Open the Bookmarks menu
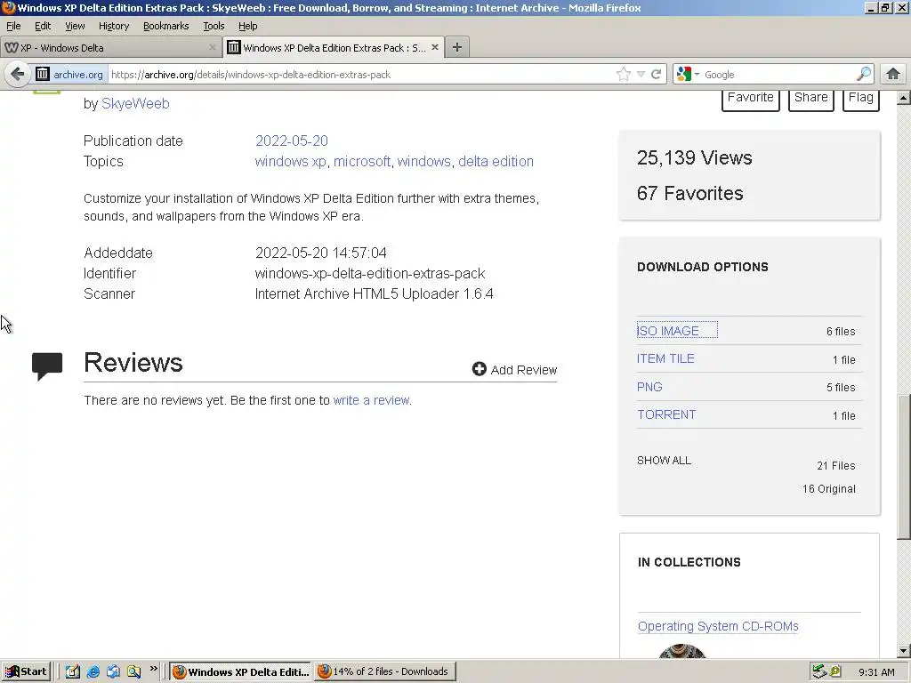The image size is (911, 683). 166,26
